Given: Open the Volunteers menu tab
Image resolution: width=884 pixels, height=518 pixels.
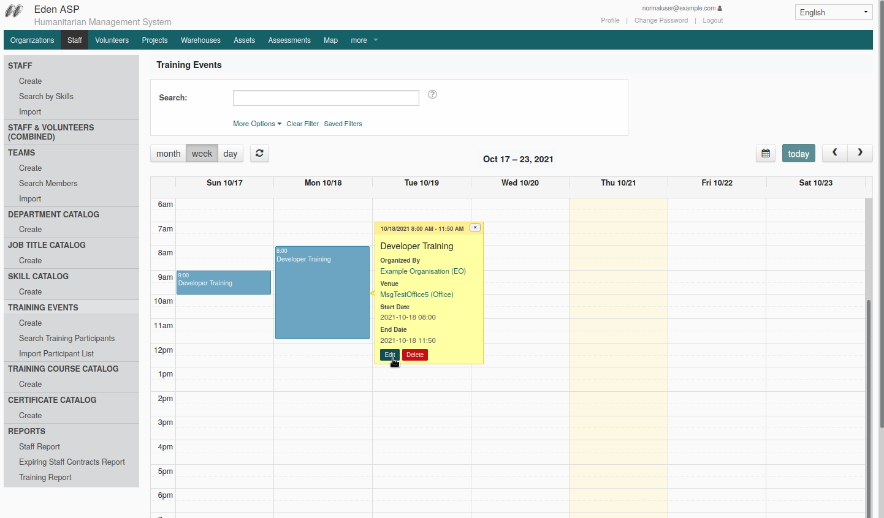Looking at the screenshot, I should click(112, 40).
